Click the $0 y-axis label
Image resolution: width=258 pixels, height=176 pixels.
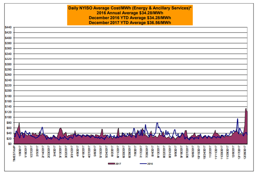click(10, 144)
